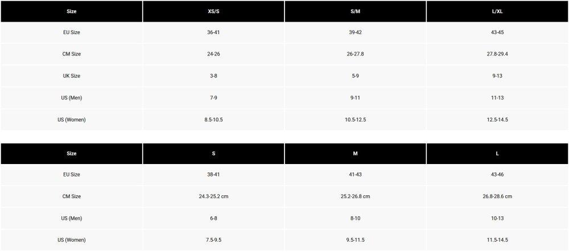This screenshot has height=252, width=569.
Task: Click the M column header
Action: 355,154
